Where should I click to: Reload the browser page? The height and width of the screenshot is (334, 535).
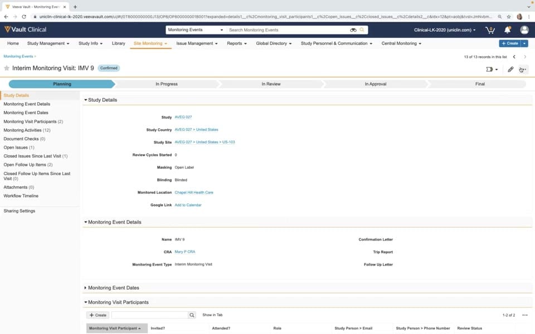(x=24, y=16)
